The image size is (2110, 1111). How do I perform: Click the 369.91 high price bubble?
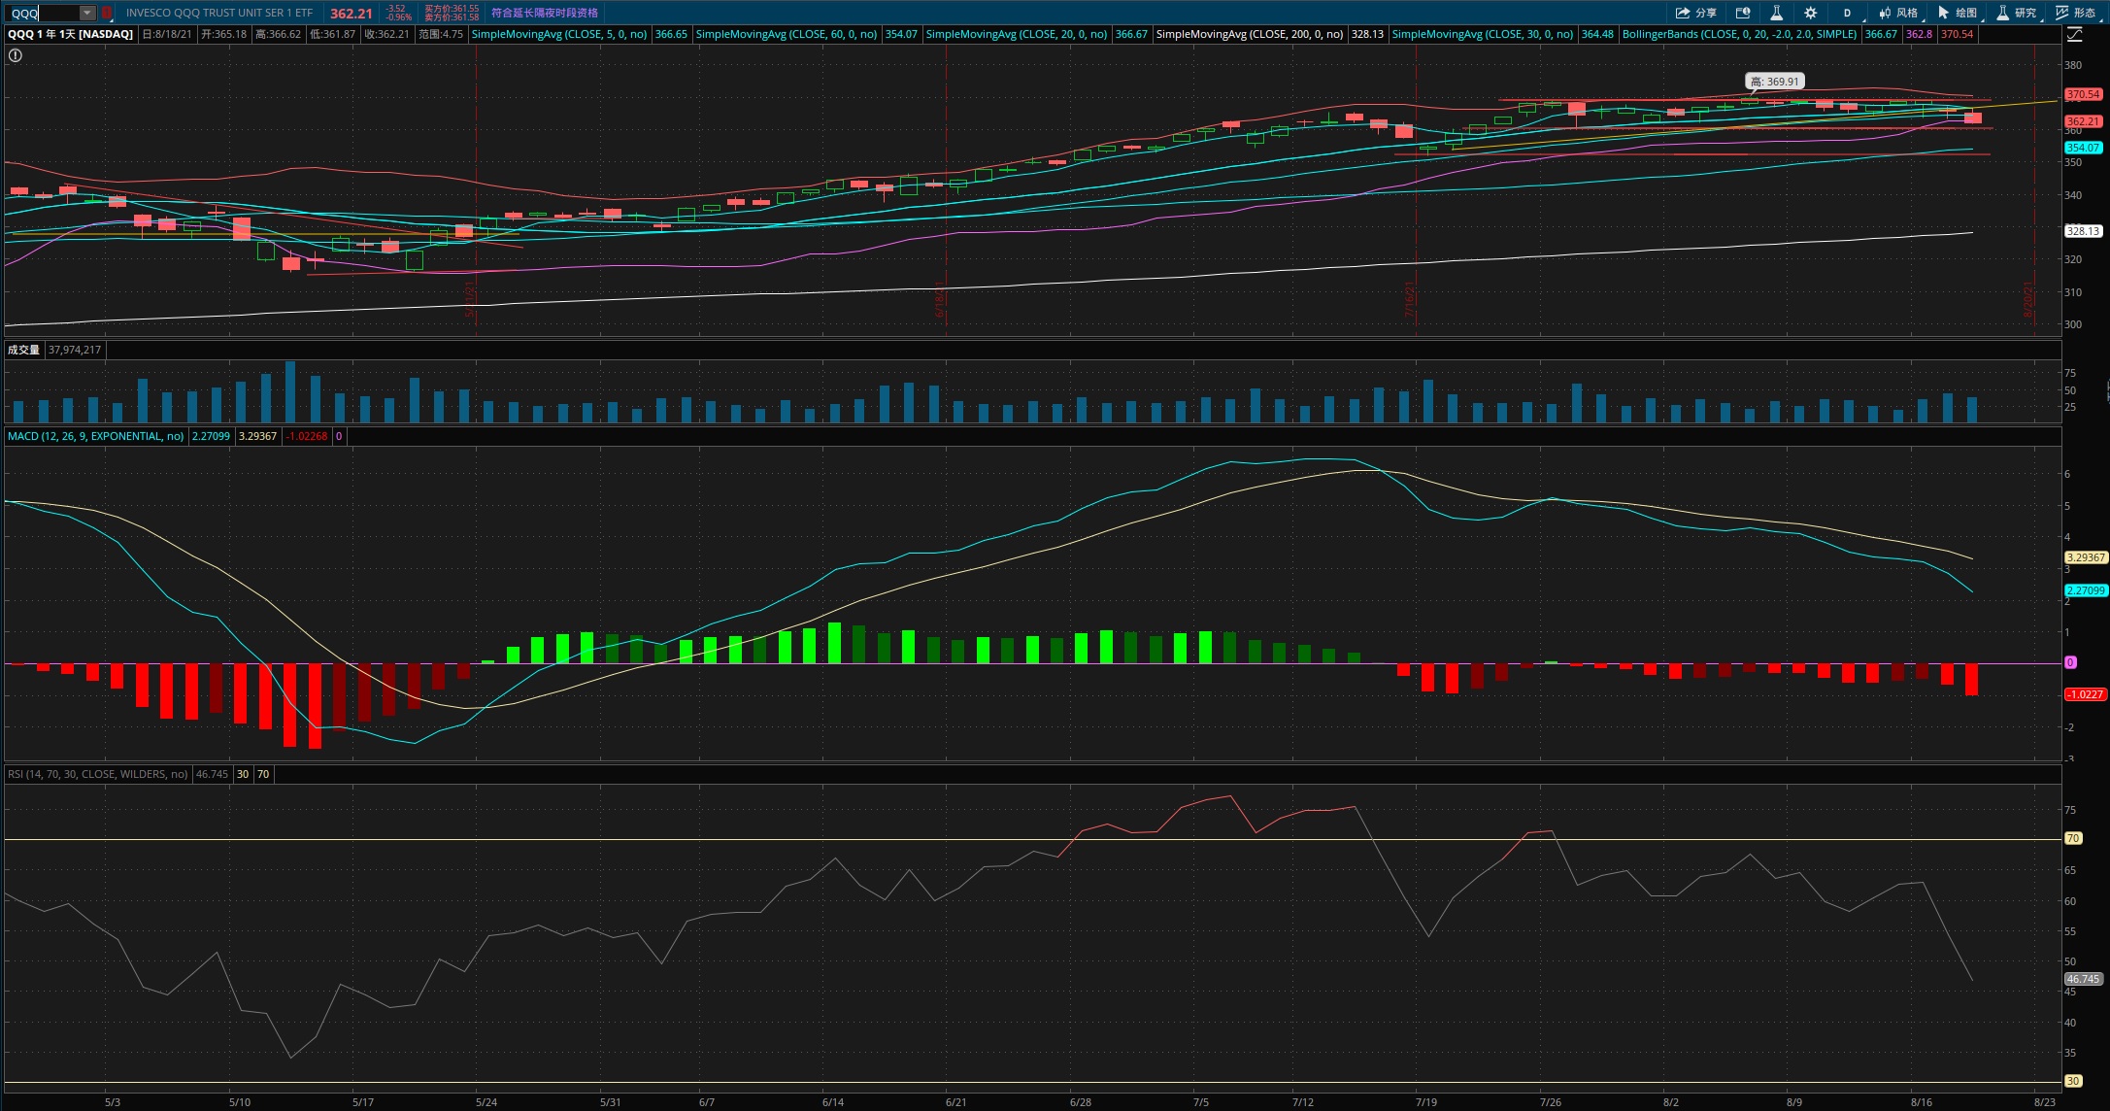click(x=1774, y=82)
